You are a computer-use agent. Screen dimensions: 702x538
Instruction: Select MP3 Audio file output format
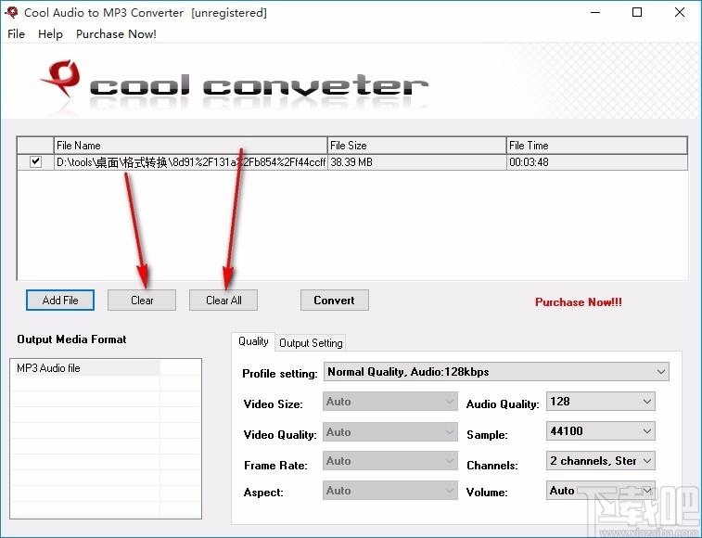coord(84,368)
